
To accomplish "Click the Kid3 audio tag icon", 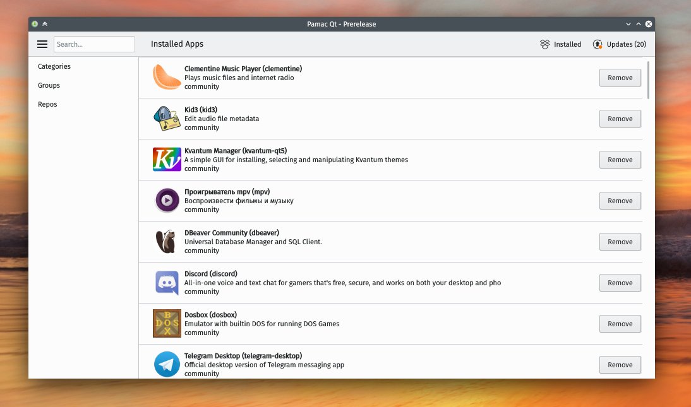I will [167, 119].
